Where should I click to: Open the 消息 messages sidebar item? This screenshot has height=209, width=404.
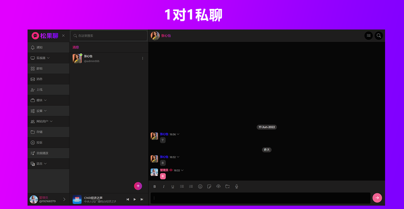point(48,79)
